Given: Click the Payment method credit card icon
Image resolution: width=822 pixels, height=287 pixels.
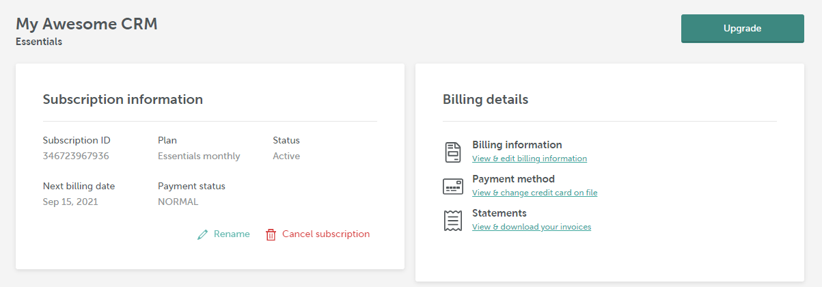Looking at the screenshot, I should [x=453, y=186].
